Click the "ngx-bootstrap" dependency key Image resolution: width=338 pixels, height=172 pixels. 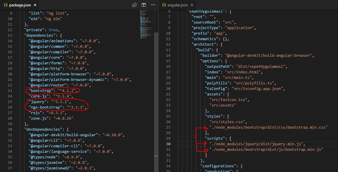[x=46, y=107]
